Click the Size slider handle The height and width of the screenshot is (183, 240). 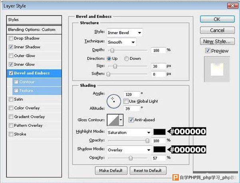click(115, 66)
